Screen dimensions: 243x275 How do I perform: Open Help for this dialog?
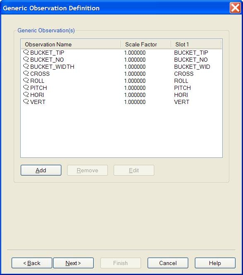[x=215, y=263]
